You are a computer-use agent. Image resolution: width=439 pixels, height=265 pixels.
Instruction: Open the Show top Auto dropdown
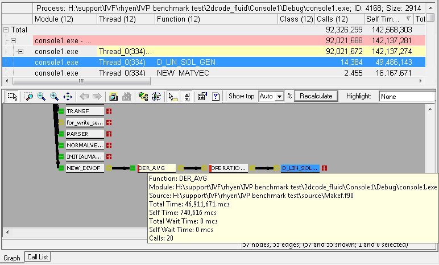pos(279,96)
